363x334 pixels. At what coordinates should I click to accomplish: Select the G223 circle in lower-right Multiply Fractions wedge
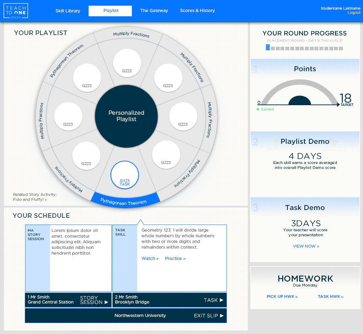pos(166,155)
